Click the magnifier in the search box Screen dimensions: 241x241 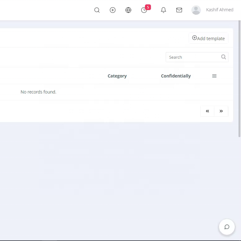coord(223,57)
